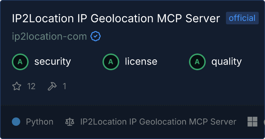Screen dimensions: 265x139
Task: Click the blue Python language color dot
Action: coord(16,122)
